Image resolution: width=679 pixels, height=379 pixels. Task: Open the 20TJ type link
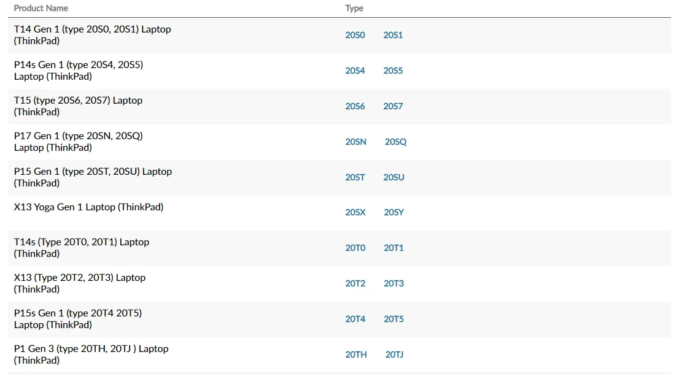[394, 354]
